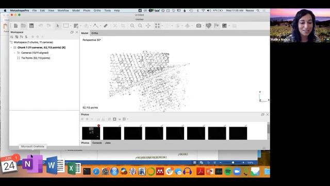Click the Word window zoom slider
330x186 pixels.
coord(233,163)
